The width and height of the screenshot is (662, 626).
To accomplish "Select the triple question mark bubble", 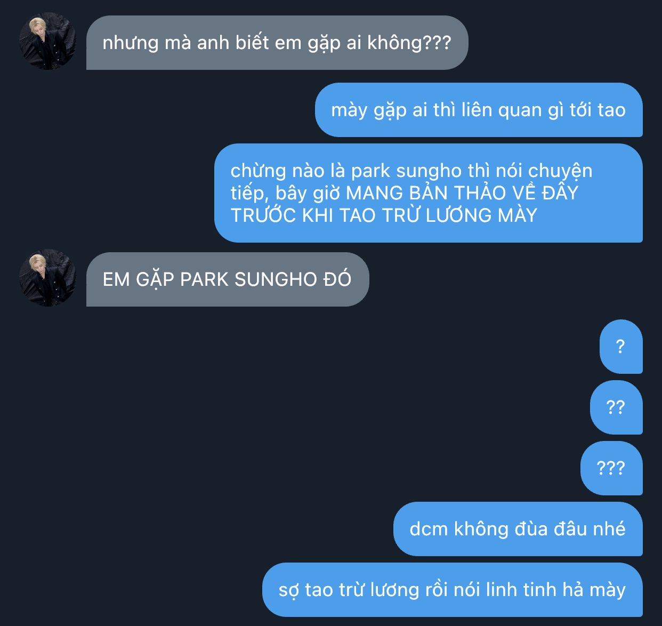I will point(611,468).
